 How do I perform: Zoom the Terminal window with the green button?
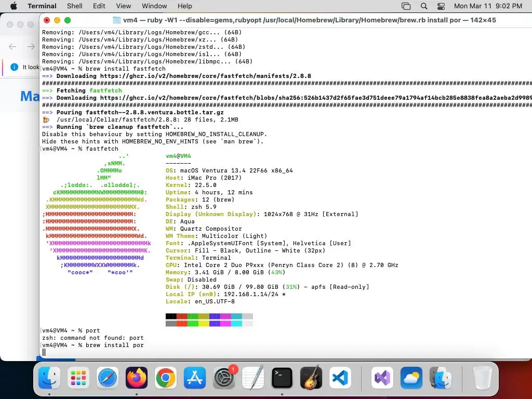coord(68,20)
